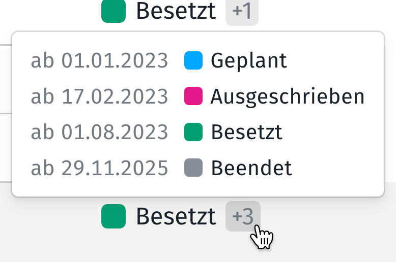This screenshot has width=396, height=262.
Task: Click the date ab 29.11.2025
Action: (x=99, y=168)
